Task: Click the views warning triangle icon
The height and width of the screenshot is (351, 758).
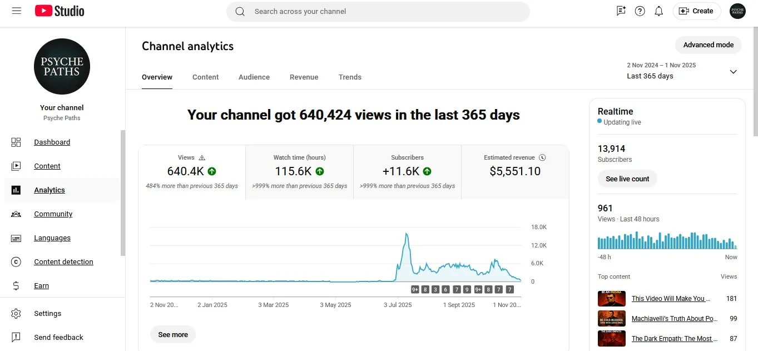Action: pos(202,158)
